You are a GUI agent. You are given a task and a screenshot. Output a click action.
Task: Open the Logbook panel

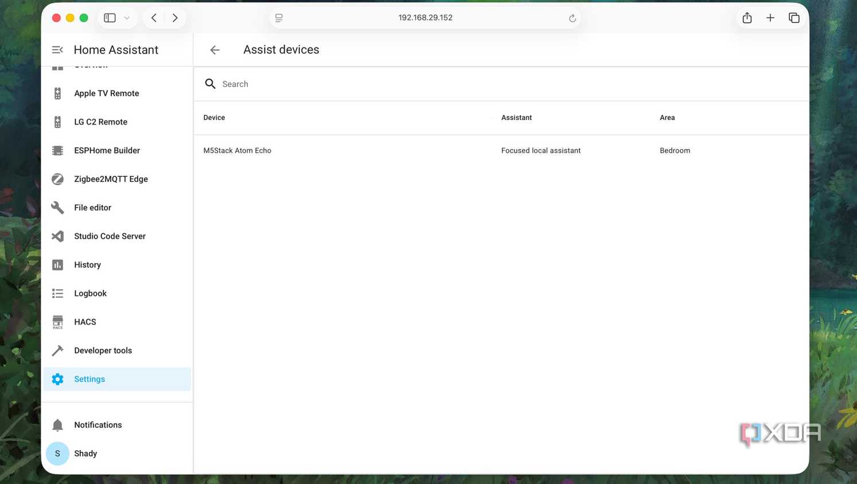(x=117, y=294)
